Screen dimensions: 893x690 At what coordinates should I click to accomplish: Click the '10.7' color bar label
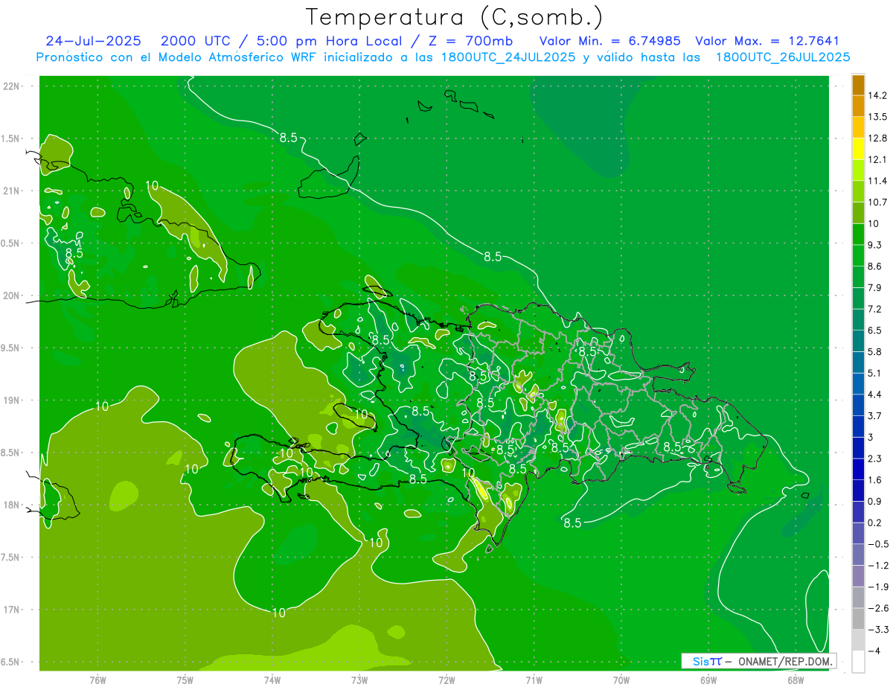click(879, 202)
